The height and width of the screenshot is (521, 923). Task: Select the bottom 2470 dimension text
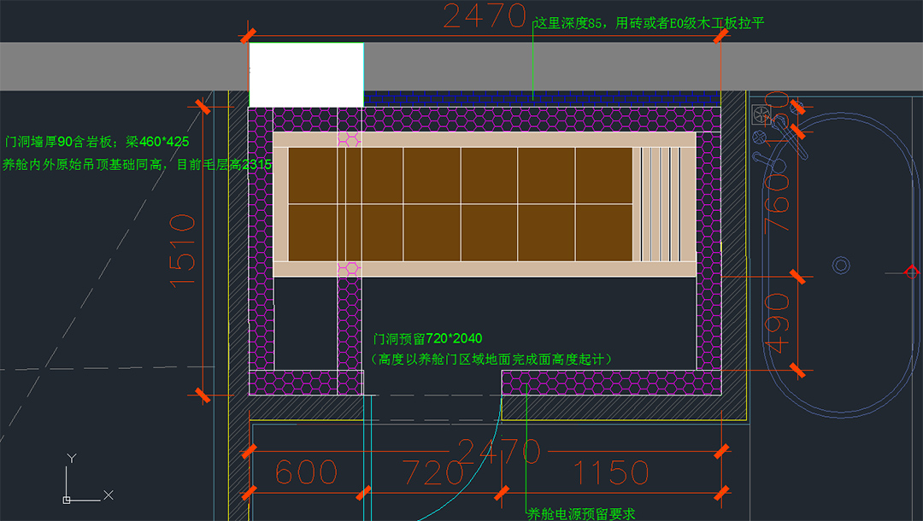499,450
